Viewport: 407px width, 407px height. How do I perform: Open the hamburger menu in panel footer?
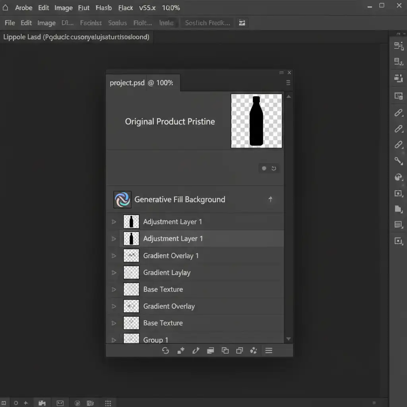pos(269,350)
